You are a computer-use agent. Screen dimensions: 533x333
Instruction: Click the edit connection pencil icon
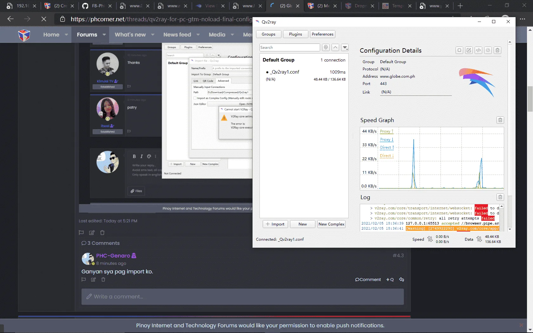[469, 50]
